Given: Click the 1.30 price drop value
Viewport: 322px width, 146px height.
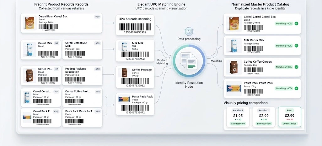Looking at the screenshot, I should (x=239, y=120).
